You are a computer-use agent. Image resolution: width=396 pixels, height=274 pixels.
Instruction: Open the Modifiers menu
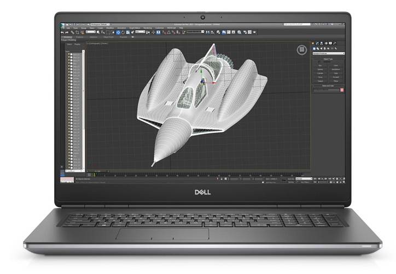tap(110, 28)
